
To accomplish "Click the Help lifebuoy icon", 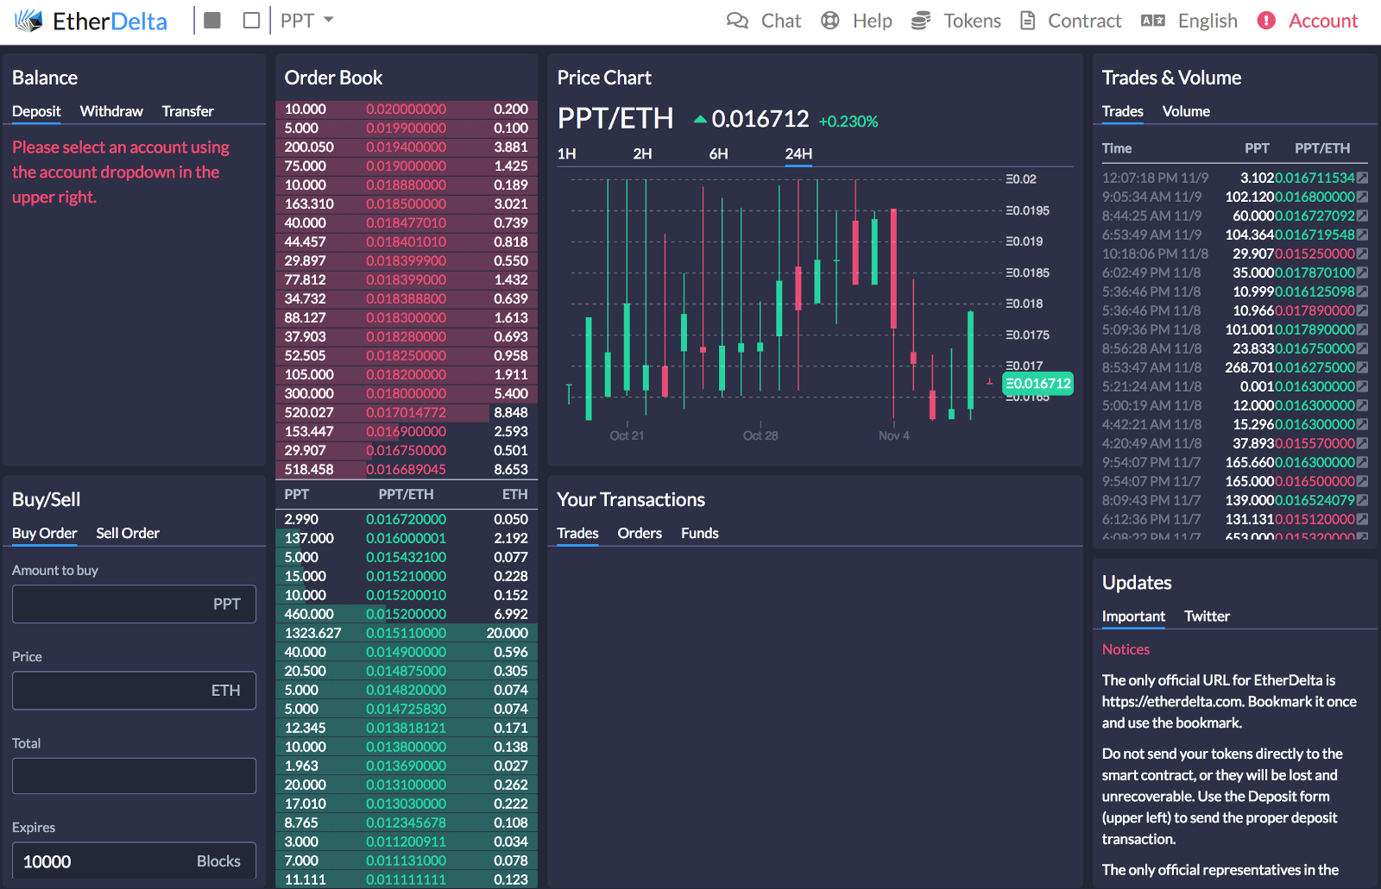I will coord(830,21).
